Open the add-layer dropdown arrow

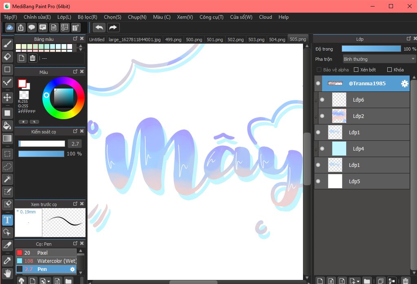(x=358, y=281)
